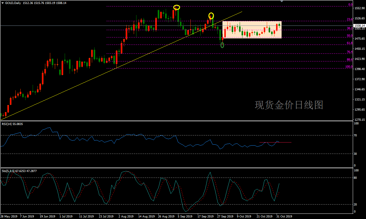
Task: Click the 1552.90 price axis label
Action: pos(360,8)
